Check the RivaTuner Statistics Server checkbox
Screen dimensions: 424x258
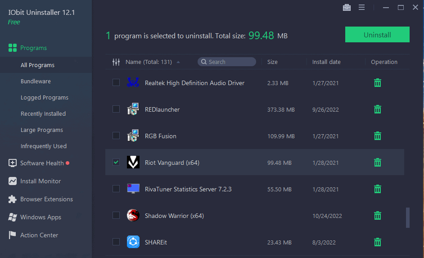click(116, 189)
